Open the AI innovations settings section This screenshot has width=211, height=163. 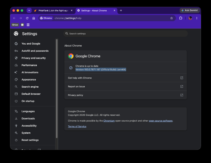point(30,72)
